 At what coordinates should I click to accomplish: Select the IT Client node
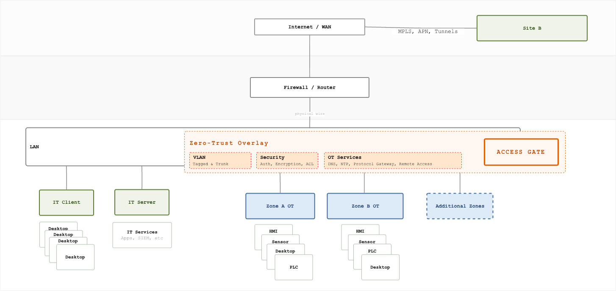point(67,202)
